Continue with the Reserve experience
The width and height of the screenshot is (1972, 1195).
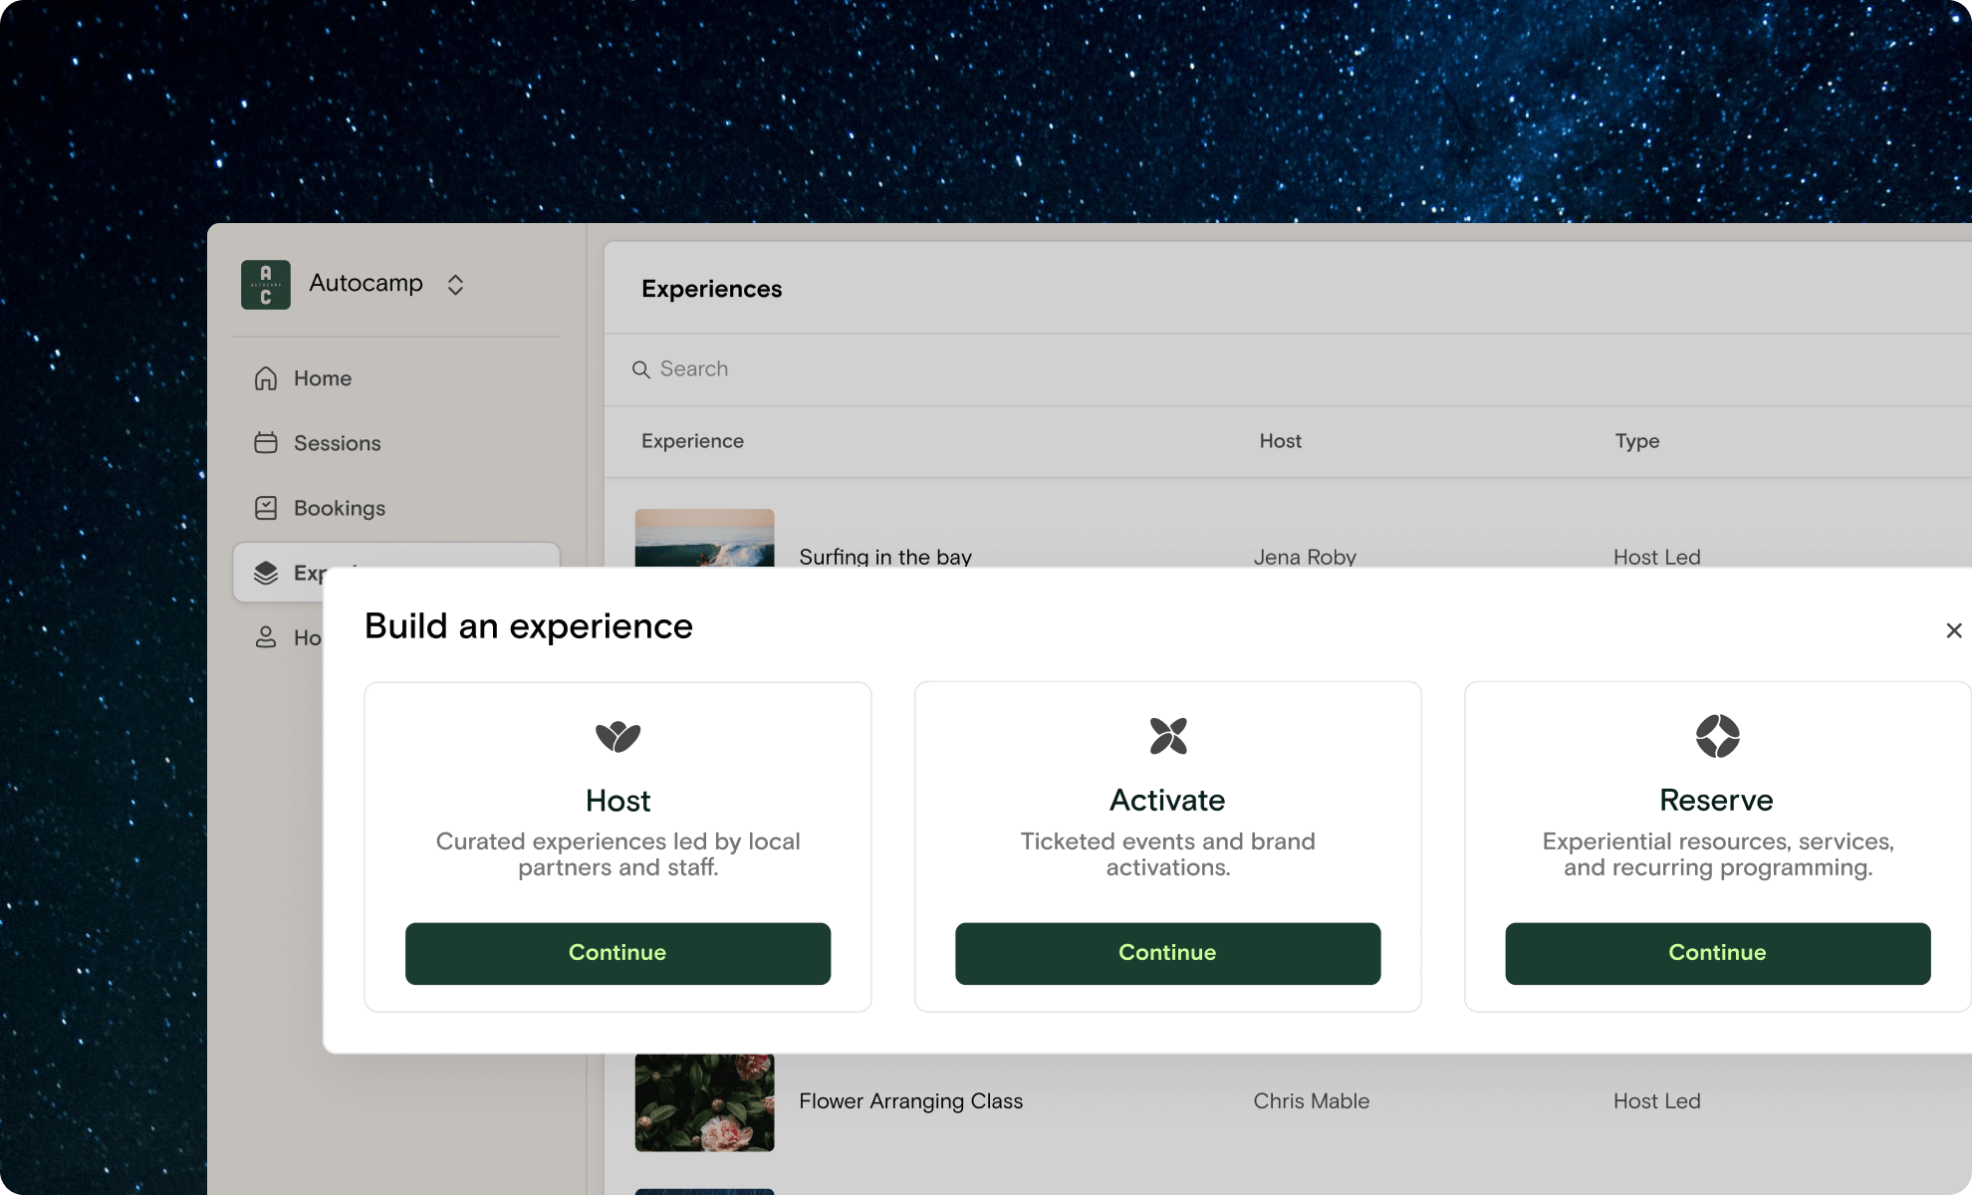pos(1717,953)
